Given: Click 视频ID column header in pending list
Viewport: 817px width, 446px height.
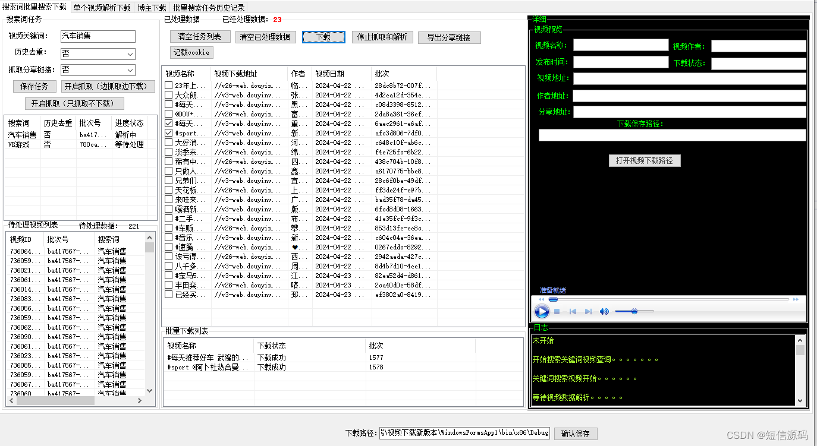Looking at the screenshot, I should (x=25, y=239).
